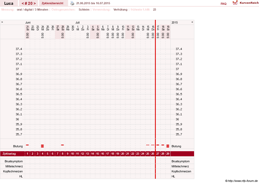Click left 37.4 temperature axis label
The width and height of the screenshot is (259, 184).
click(x=19, y=49)
